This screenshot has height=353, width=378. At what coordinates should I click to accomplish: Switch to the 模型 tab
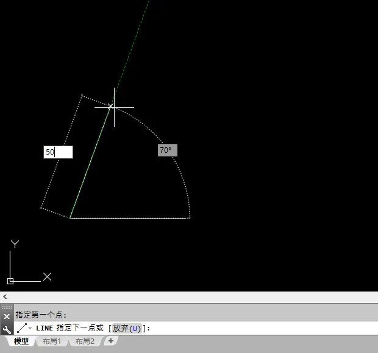coord(21,341)
